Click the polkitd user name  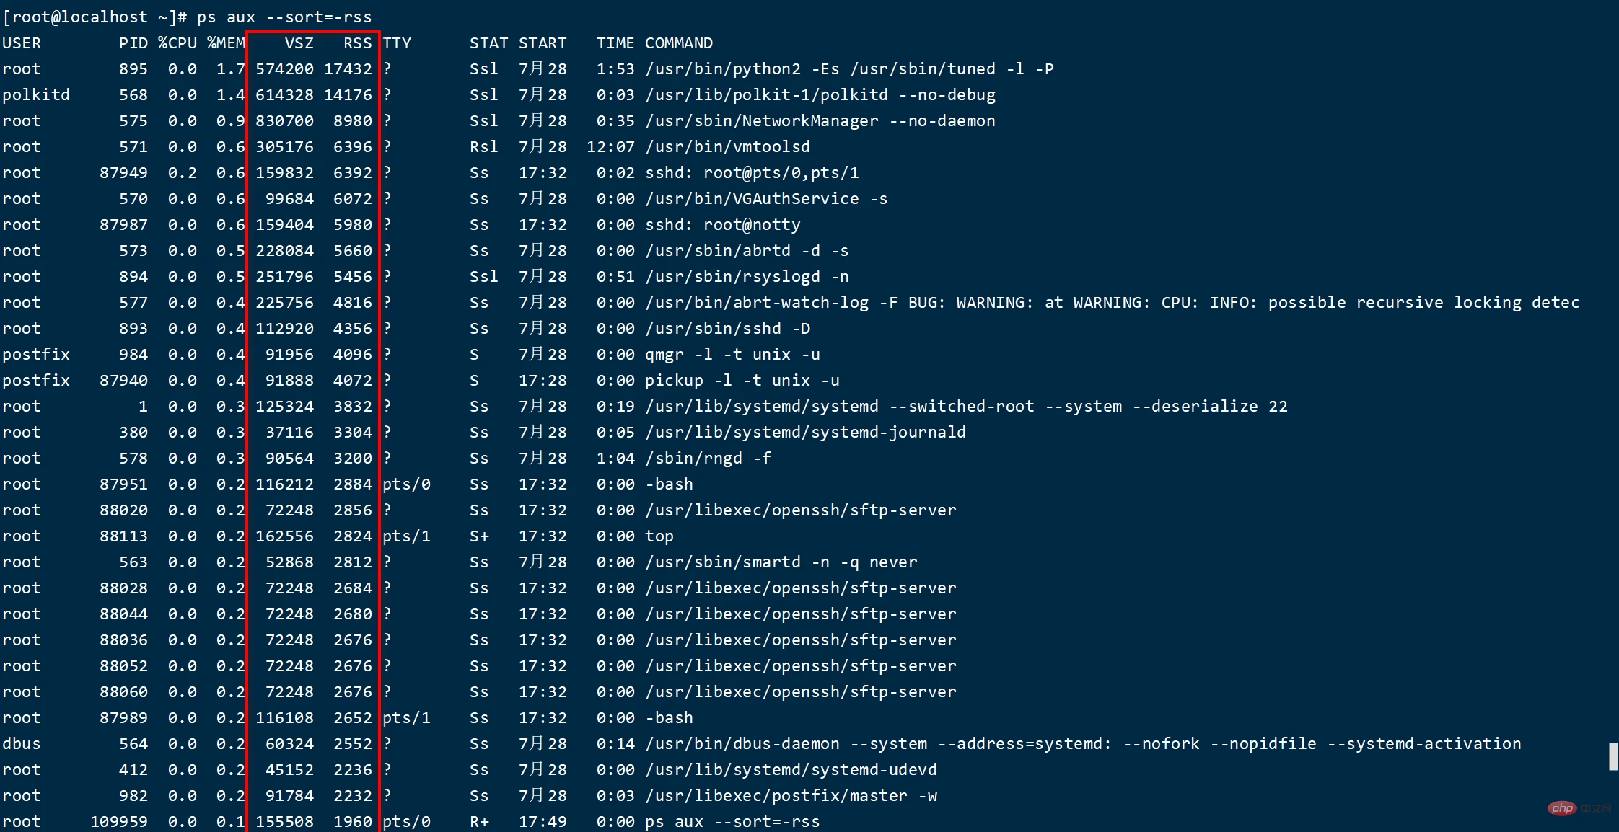36,95
